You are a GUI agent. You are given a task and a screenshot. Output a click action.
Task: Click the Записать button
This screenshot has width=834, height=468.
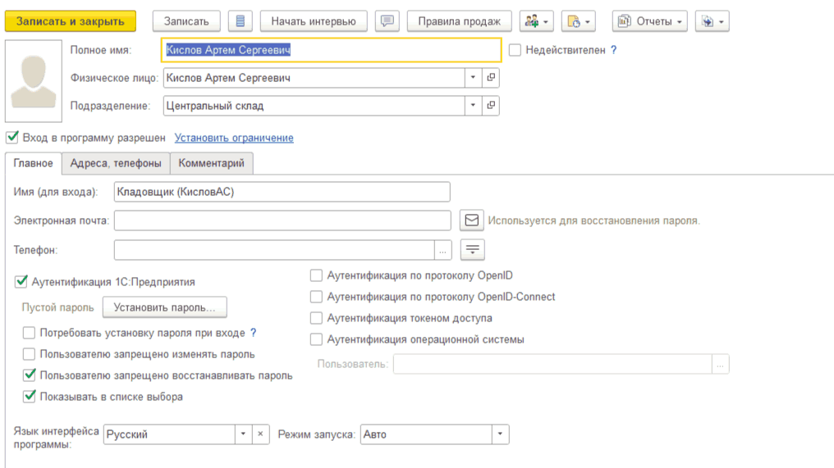[x=186, y=21]
